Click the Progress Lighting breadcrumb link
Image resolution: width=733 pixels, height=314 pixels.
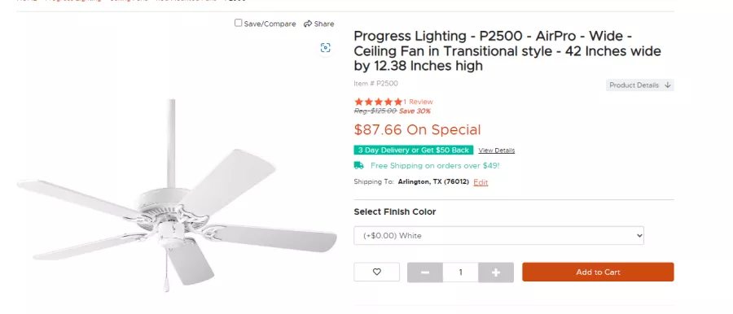(73, 1)
